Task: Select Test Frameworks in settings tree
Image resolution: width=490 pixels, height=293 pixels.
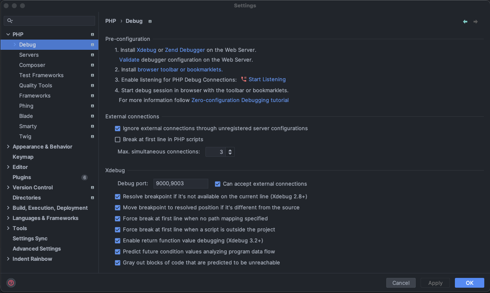Action: (x=41, y=75)
